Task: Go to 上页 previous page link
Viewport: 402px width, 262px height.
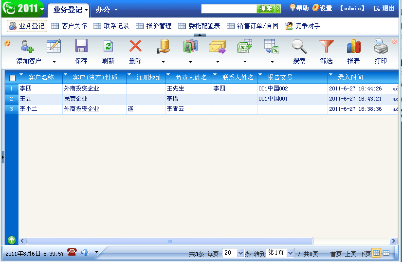Action: coord(350,254)
